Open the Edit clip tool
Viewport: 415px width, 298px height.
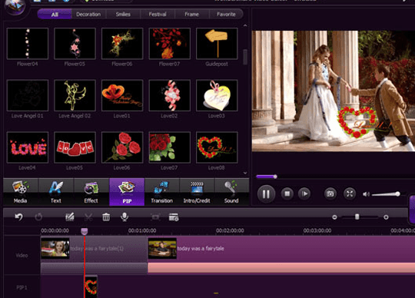coord(70,217)
